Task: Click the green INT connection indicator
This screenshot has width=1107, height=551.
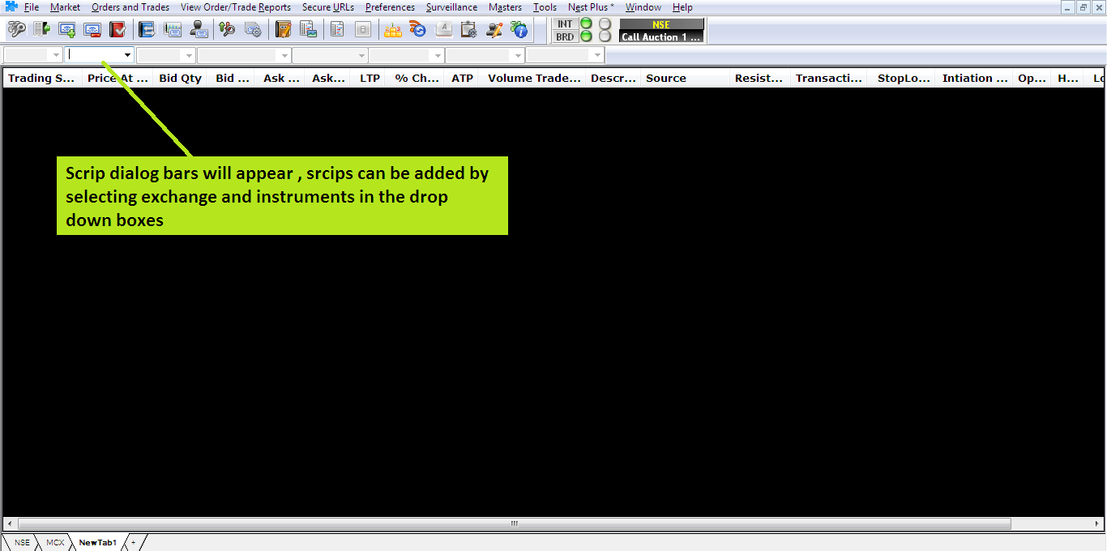Action: 586,23
